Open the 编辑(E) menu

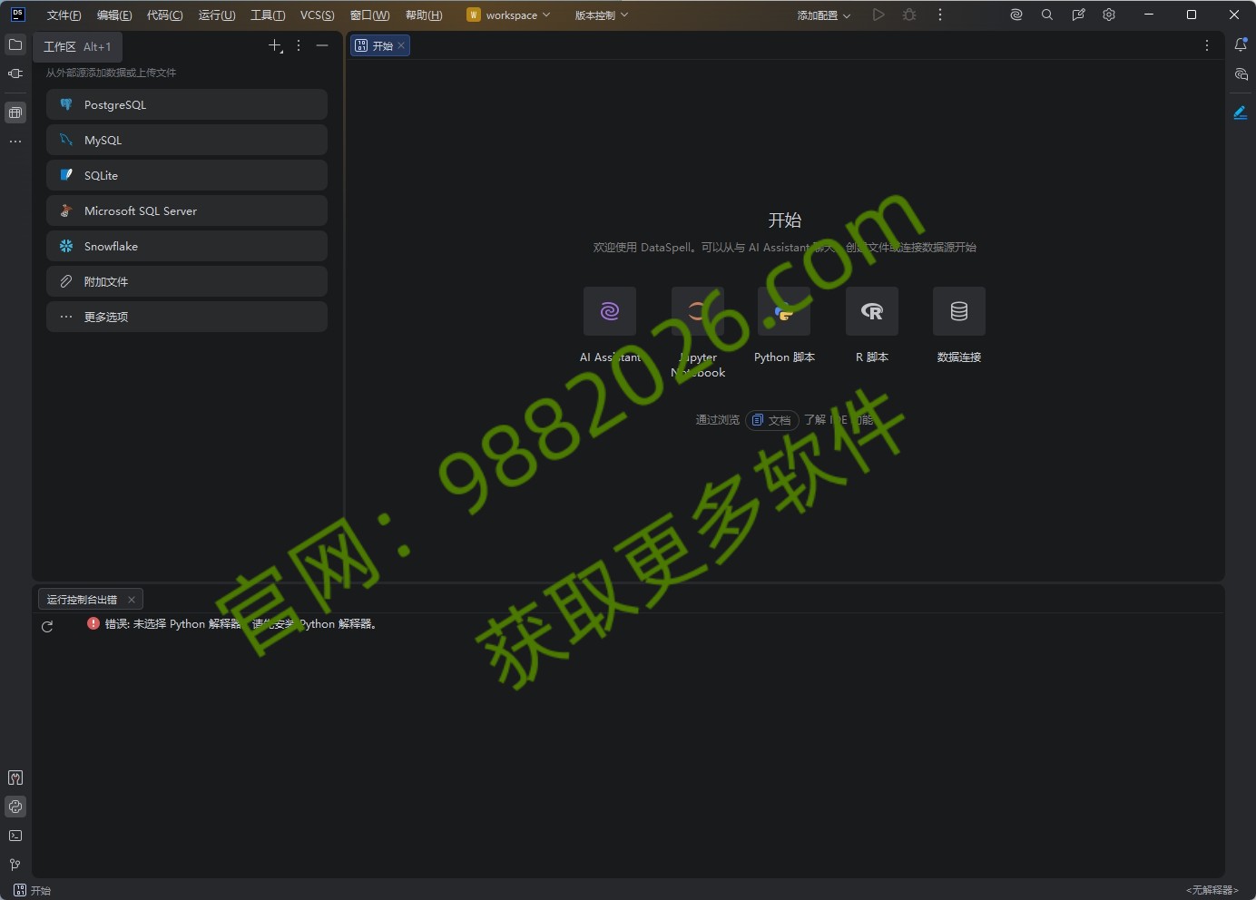click(114, 15)
